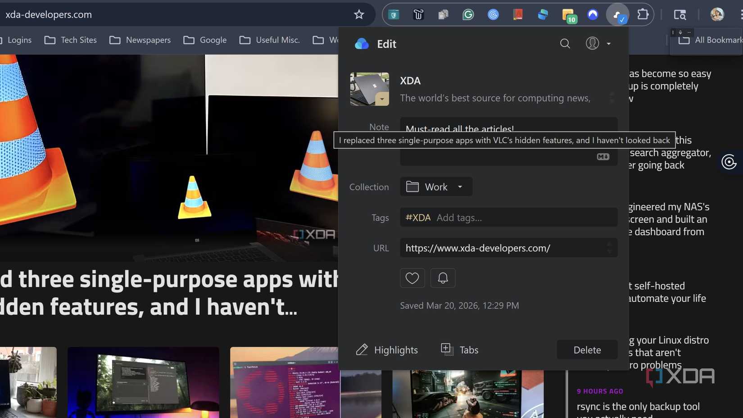The width and height of the screenshot is (743, 418).
Task: Open the Newspapers bookmarks folder
Action: point(148,40)
